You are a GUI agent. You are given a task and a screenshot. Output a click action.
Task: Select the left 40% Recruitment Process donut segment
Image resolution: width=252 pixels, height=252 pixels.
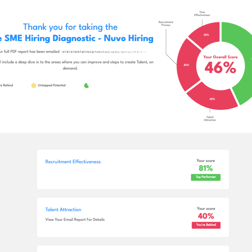click(x=186, y=65)
